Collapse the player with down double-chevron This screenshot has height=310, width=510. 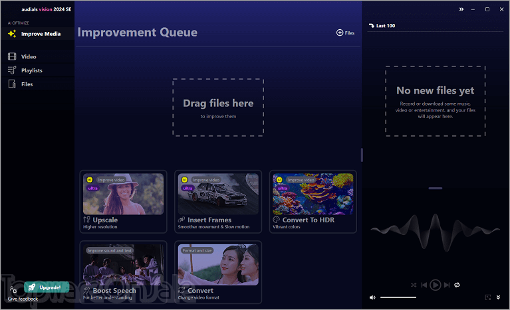point(498,297)
